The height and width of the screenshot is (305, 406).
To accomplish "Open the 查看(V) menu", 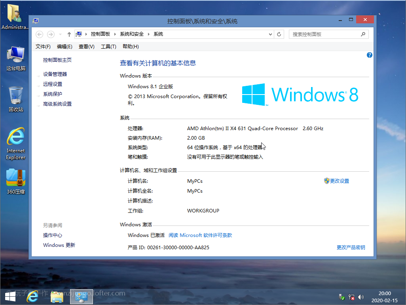I will click(x=86, y=47).
